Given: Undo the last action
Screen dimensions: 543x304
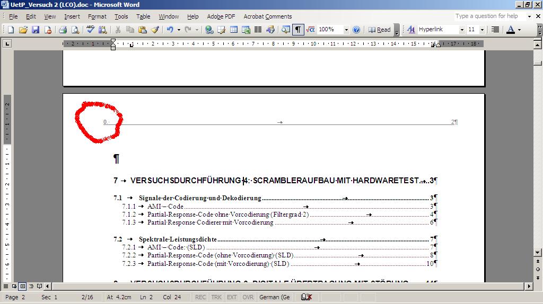Looking at the screenshot, I should 170,30.
